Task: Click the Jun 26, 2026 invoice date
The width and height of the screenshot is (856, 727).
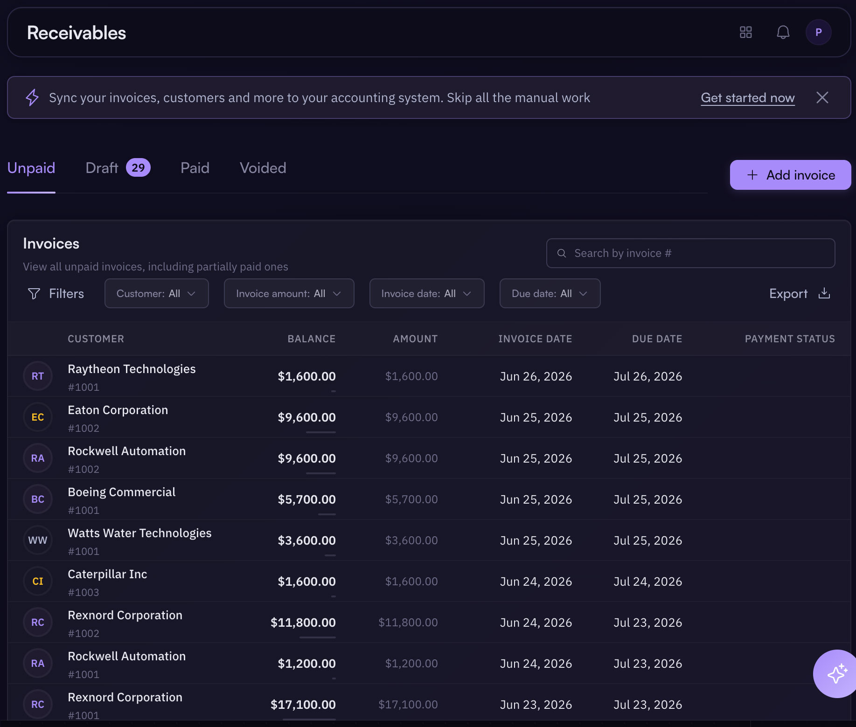Action: [536, 376]
